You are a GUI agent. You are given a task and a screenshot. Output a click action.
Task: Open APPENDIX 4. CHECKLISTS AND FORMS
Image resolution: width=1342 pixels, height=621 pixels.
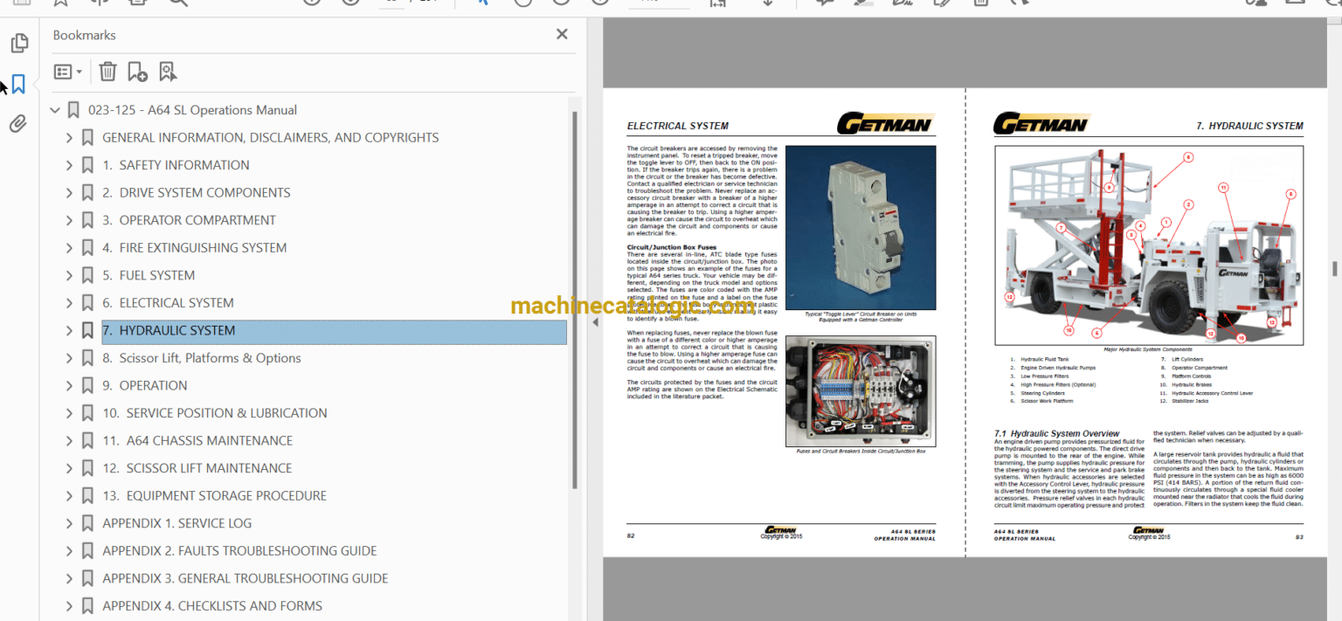(x=212, y=606)
